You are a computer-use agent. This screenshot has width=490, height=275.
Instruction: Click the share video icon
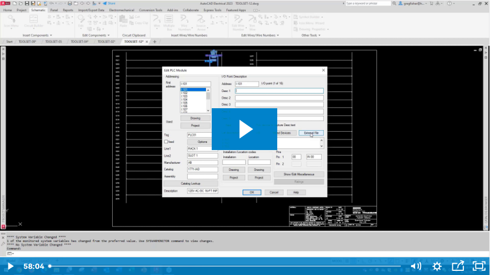pyautogui.click(x=458, y=266)
